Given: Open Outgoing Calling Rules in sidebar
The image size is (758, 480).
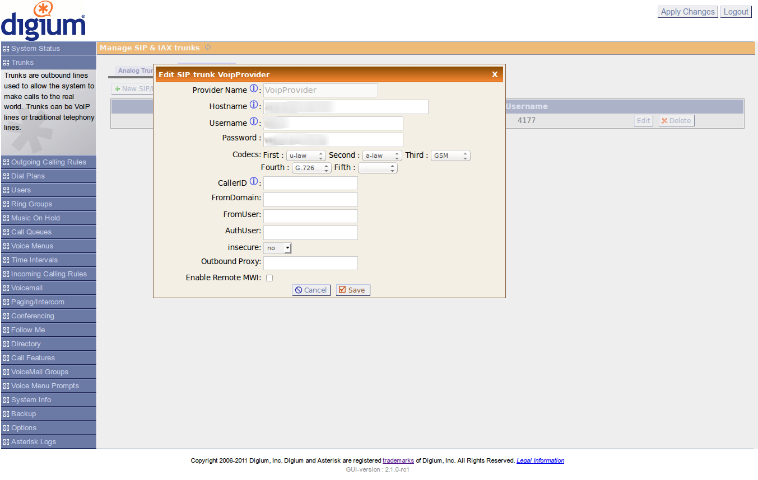Looking at the screenshot, I should (x=49, y=162).
